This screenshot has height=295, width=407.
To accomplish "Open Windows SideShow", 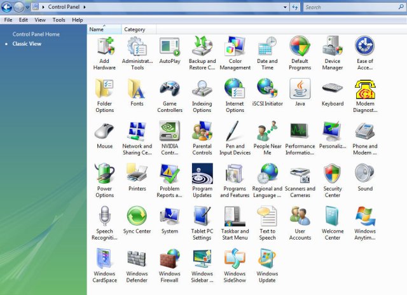I will tap(235, 266).
